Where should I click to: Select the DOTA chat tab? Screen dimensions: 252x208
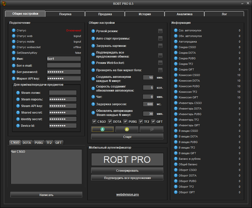27,143
